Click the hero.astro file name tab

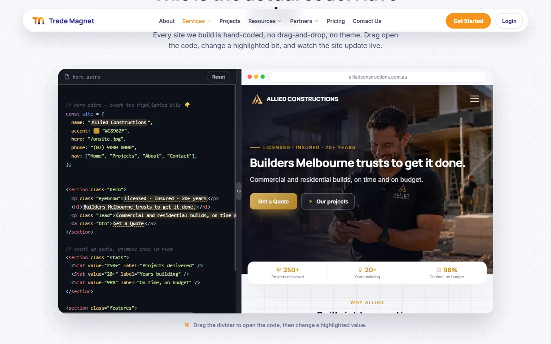tap(86, 77)
